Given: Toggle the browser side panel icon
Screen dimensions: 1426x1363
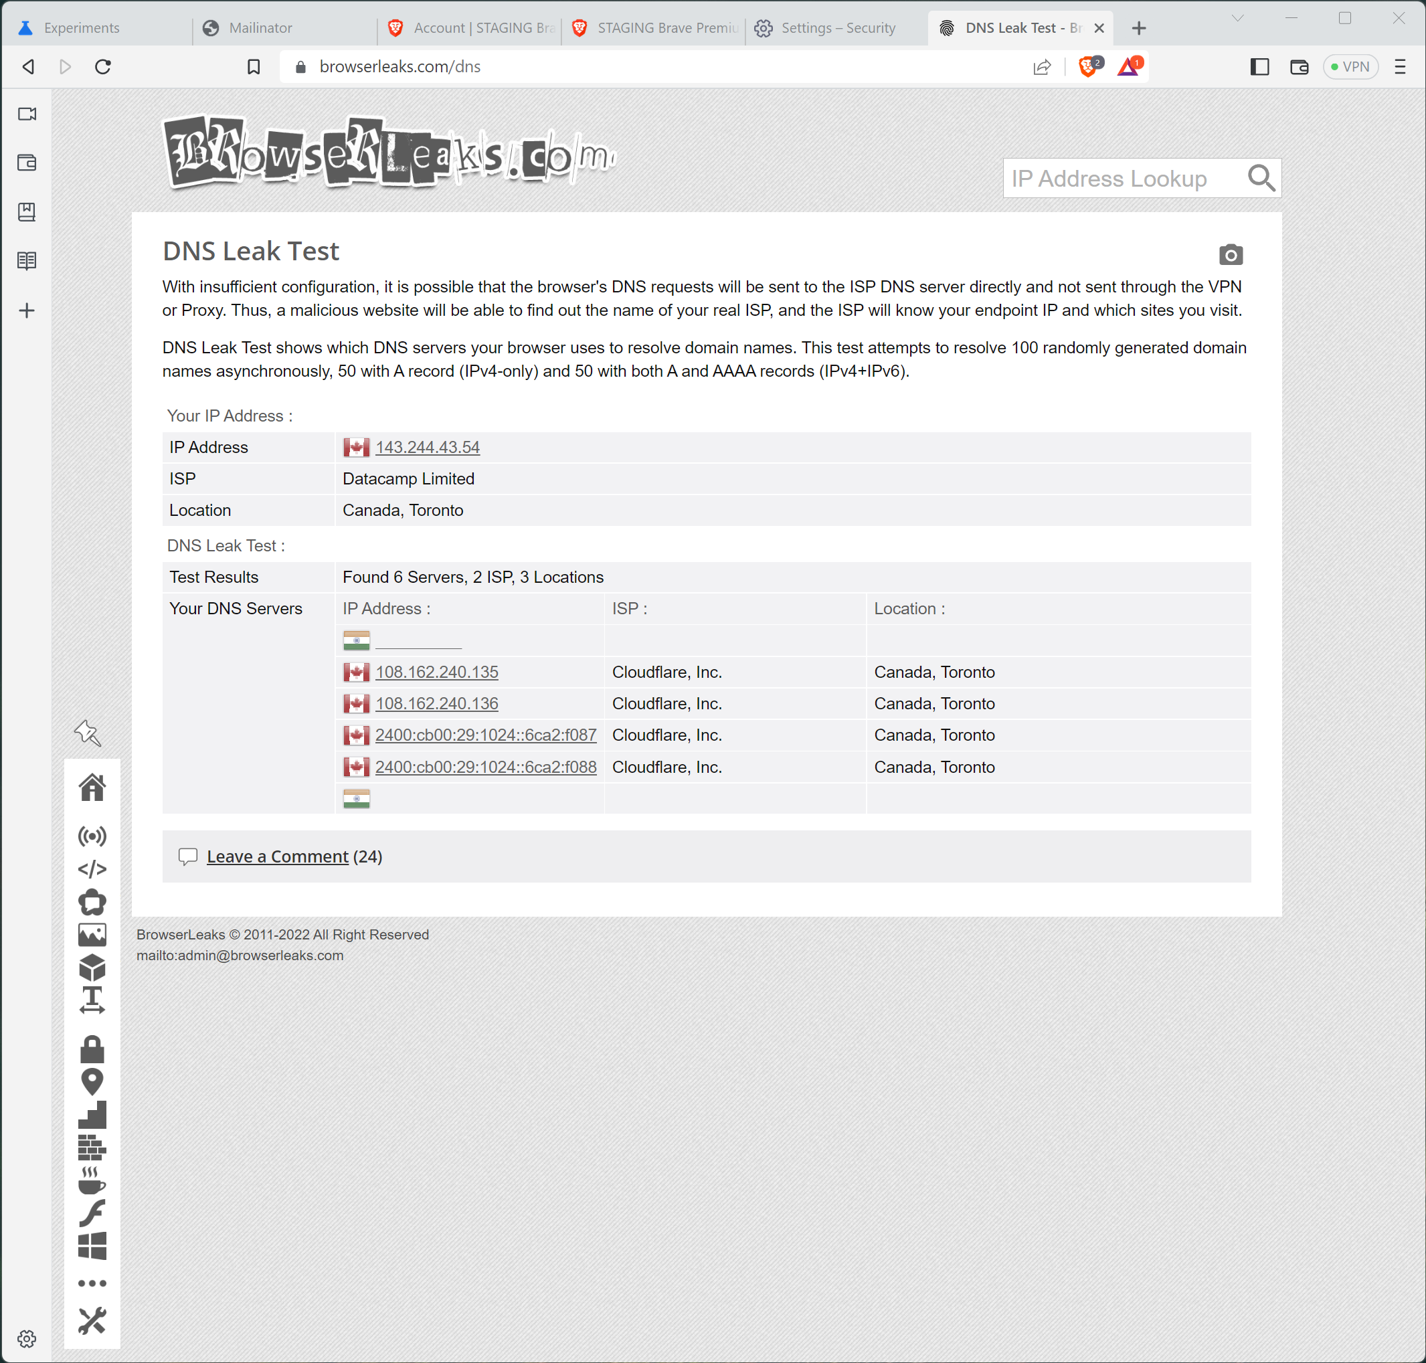Looking at the screenshot, I should click(1260, 66).
